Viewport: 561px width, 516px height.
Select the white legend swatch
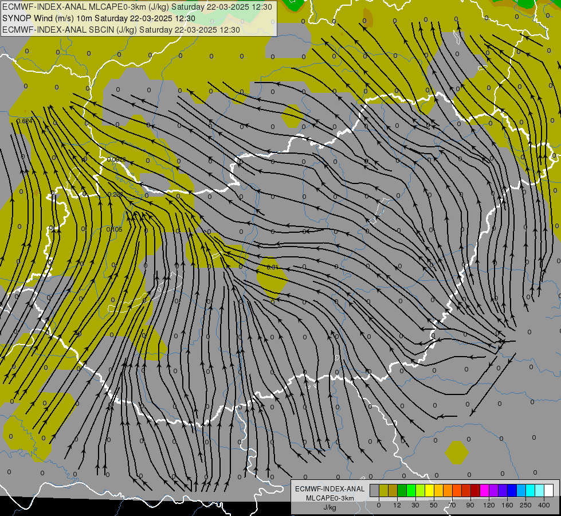point(548,490)
